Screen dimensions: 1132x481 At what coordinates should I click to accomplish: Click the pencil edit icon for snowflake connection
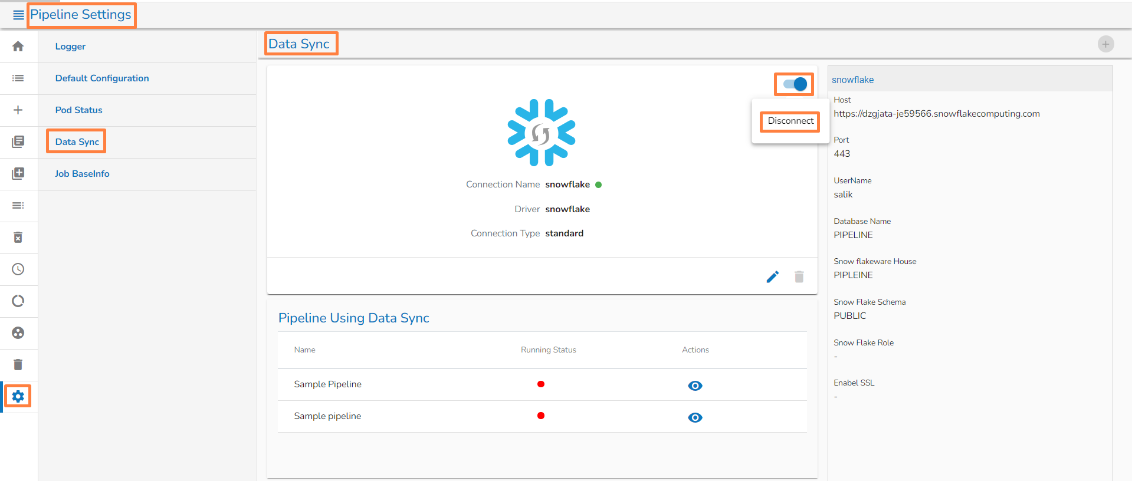pyautogui.click(x=772, y=277)
